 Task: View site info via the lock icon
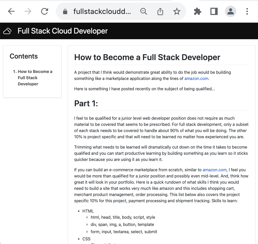pyautogui.click(x=65, y=12)
